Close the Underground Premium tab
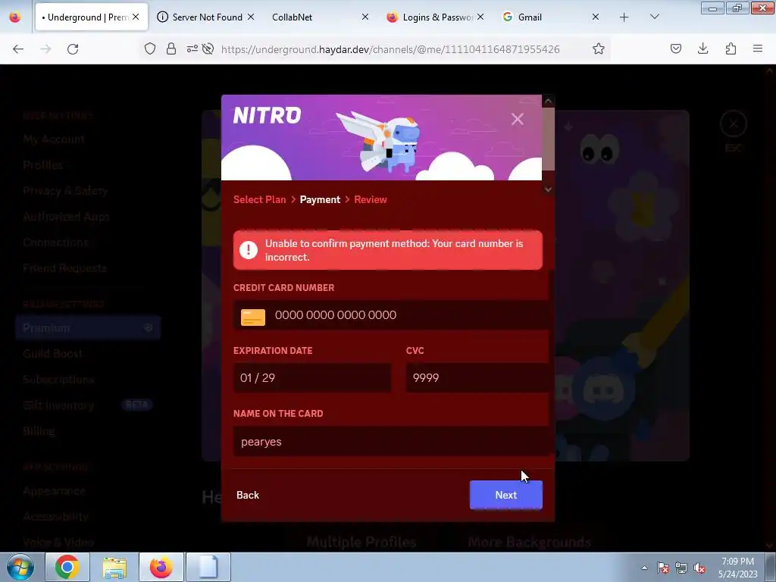The width and height of the screenshot is (776, 582). 136,17
